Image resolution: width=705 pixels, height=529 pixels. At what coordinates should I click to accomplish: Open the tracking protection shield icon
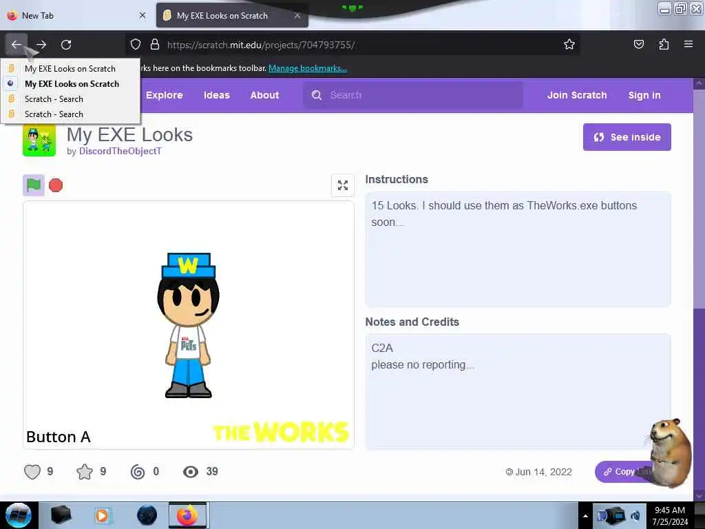[136, 45]
